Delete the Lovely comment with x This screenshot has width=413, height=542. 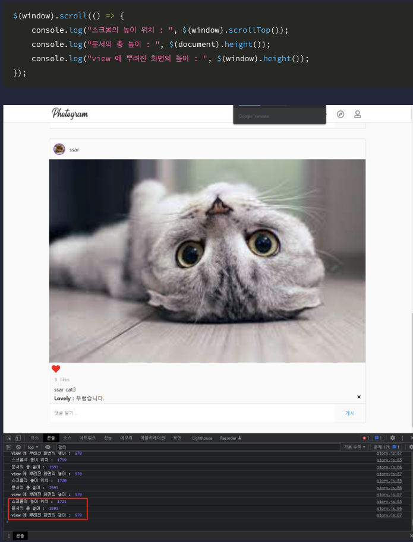[359, 397]
